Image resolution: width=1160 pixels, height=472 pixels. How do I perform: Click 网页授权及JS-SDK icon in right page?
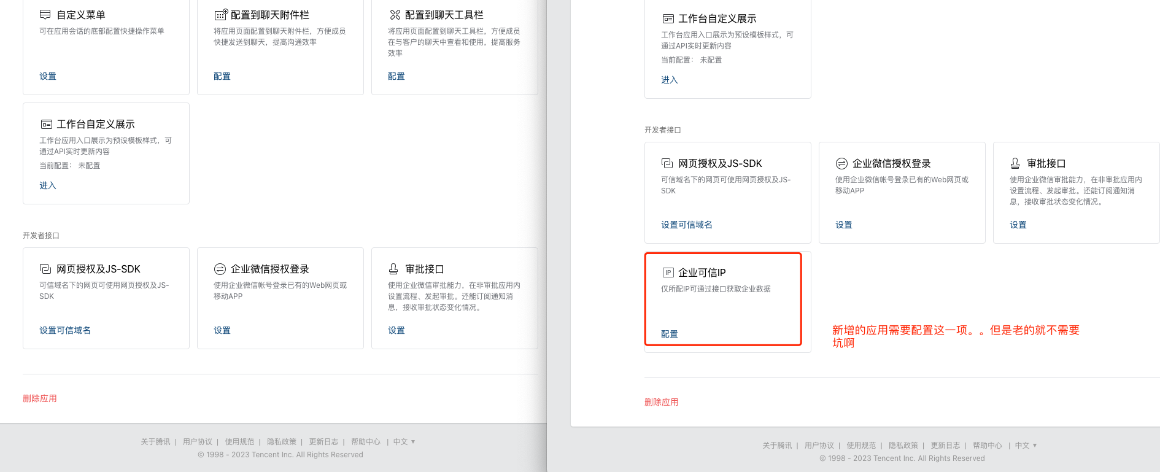(667, 163)
